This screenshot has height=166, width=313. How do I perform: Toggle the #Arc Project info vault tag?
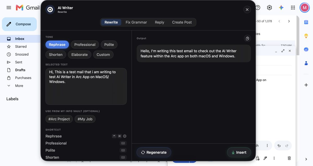[x=59, y=119]
